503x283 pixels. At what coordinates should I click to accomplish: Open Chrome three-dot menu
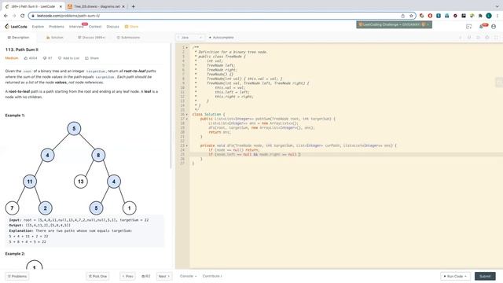click(x=497, y=16)
